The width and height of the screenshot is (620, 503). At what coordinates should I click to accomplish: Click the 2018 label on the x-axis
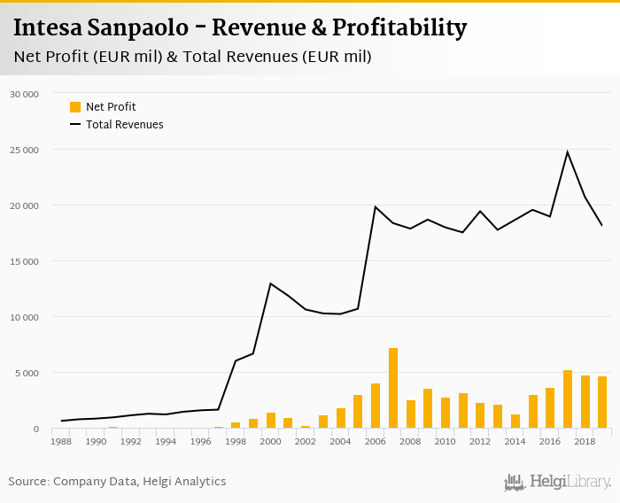[585, 441]
